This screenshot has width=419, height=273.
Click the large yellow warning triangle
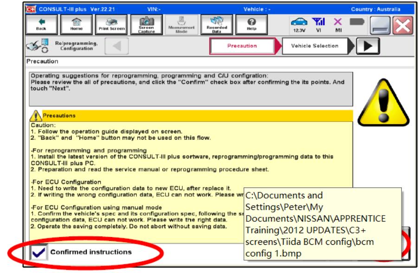383,102
